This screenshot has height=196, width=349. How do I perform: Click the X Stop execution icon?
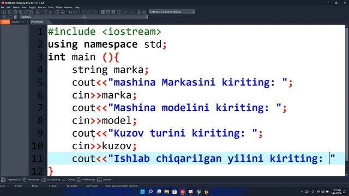[x=132, y=12]
